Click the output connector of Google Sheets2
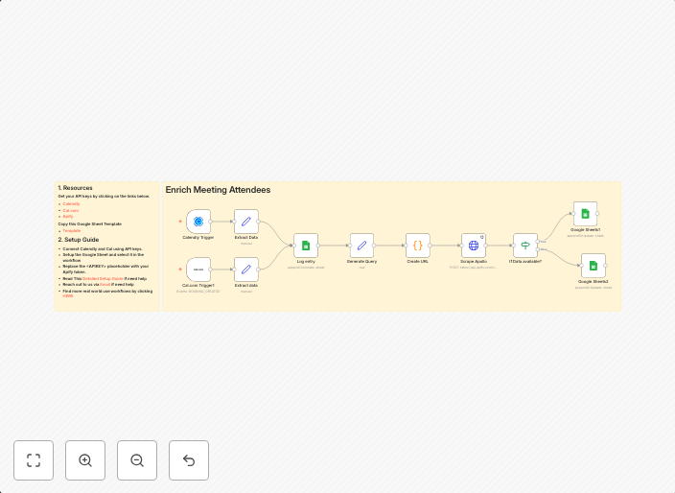Viewport: 675px width, 493px height. 605,266
